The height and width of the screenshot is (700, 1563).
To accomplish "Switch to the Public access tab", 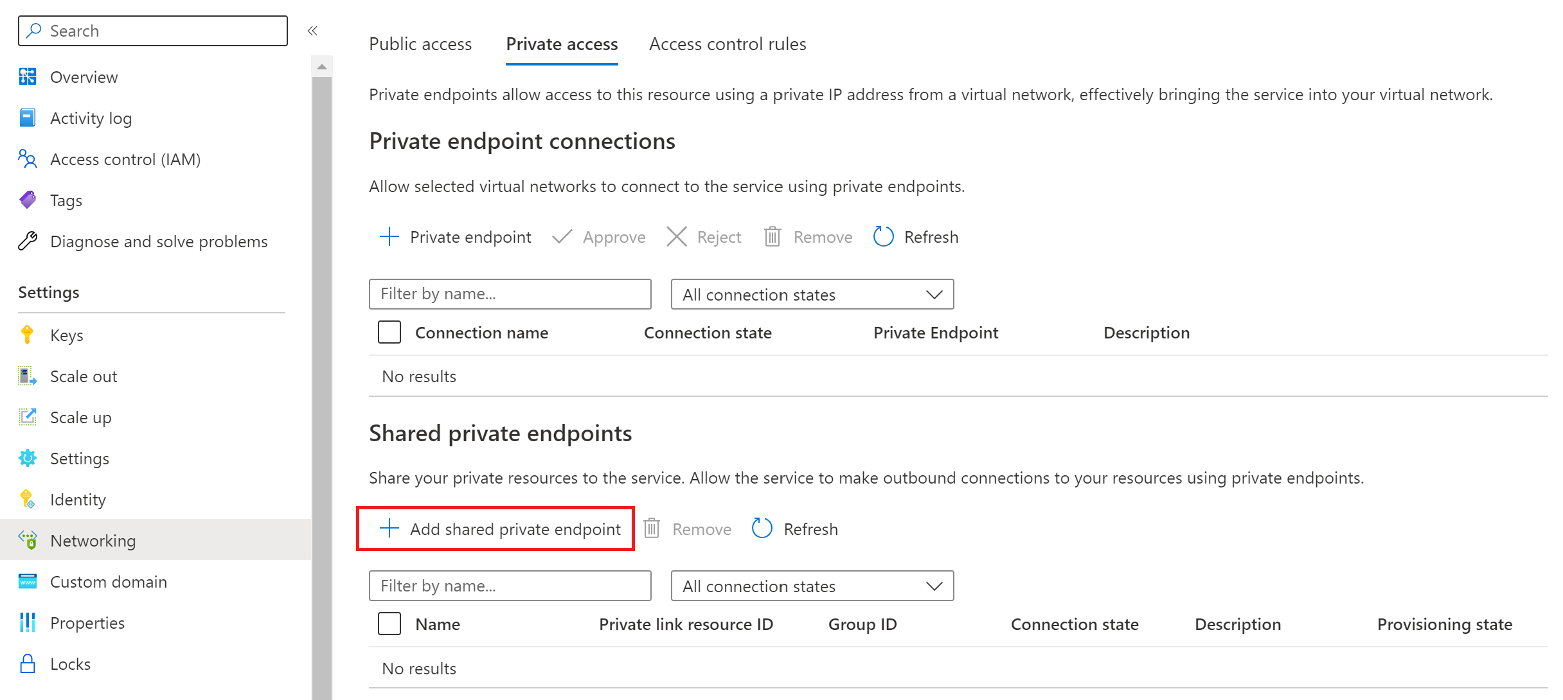I will tap(420, 44).
